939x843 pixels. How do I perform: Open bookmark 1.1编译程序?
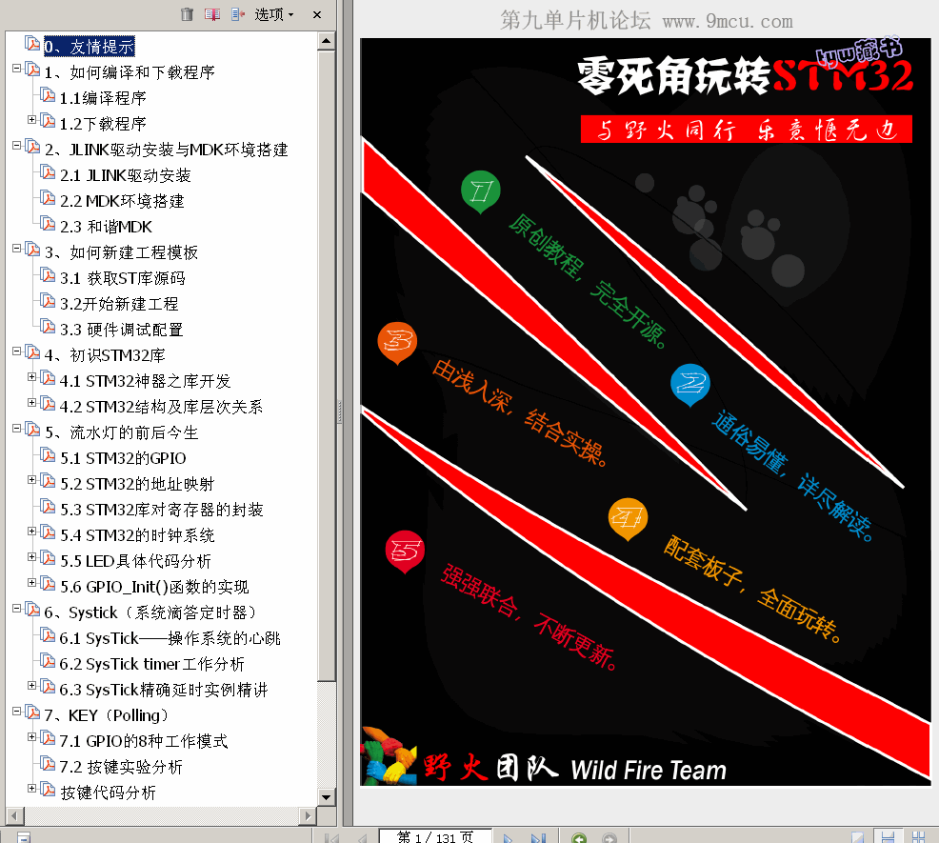click(103, 98)
